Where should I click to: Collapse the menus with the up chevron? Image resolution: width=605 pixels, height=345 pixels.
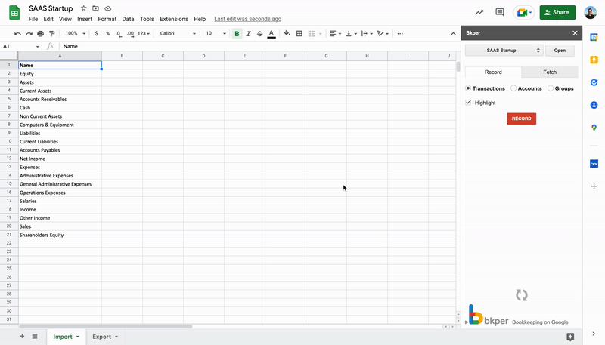point(453,34)
